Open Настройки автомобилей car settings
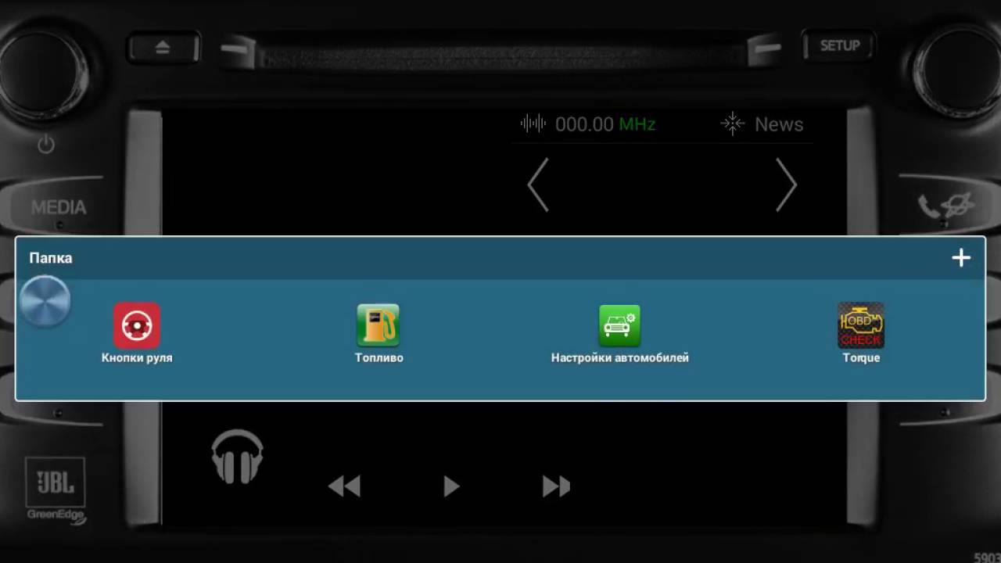Image resolution: width=1001 pixels, height=563 pixels. point(619,325)
